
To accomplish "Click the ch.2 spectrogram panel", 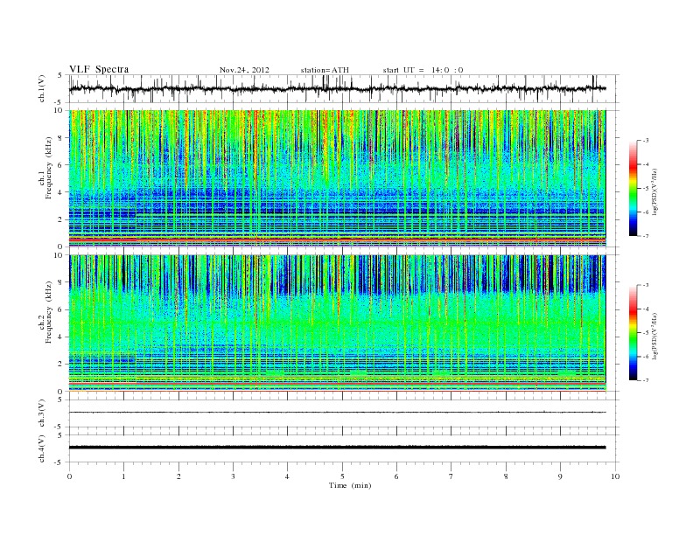I will [337, 323].
